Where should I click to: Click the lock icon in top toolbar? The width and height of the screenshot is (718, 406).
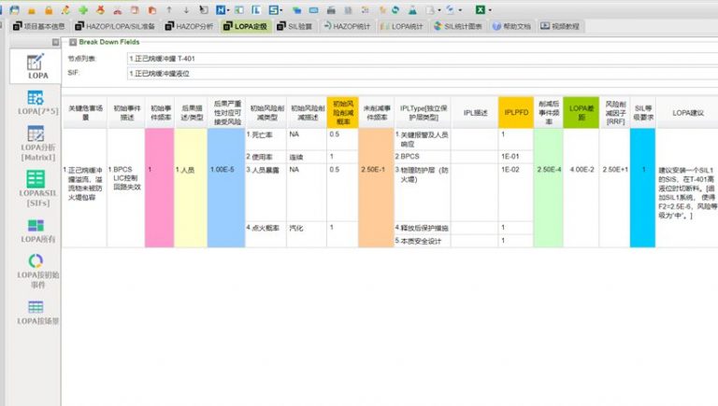pyautogui.click(x=47, y=8)
